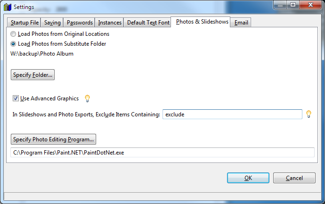325x204 pixels.
Task: Click the lightbulb hint next to exclude field
Action: point(309,114)
